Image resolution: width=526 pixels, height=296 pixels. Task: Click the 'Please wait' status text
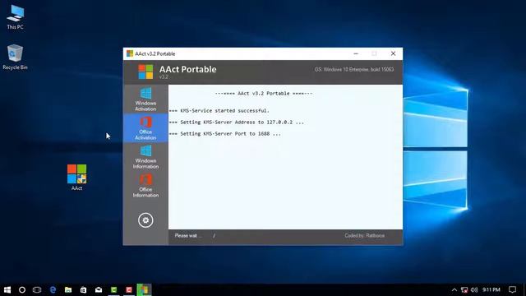tap(188, 236)
